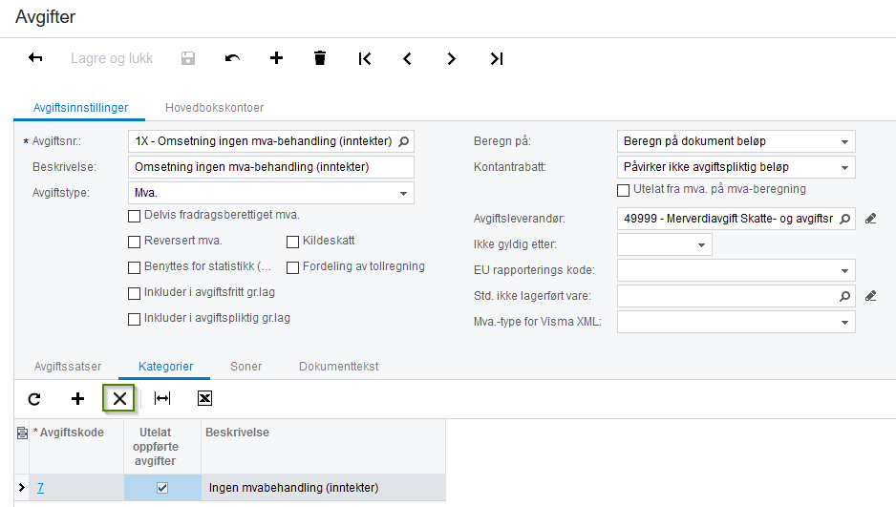Open Mva.-type for Visma XML dropdown
The height and width of the screenshot is (507, 896).
(844, 322)
